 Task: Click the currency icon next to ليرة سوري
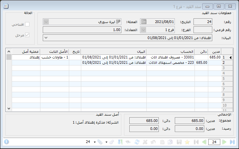(x=118, y=21)
